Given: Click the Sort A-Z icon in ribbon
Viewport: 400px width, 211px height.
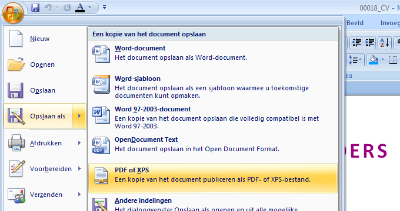Looking at the screenshot, I should coord(384,42).
